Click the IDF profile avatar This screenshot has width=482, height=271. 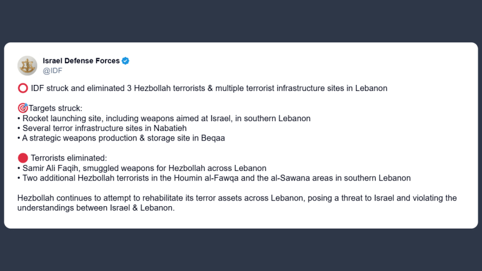coord(27,65)
